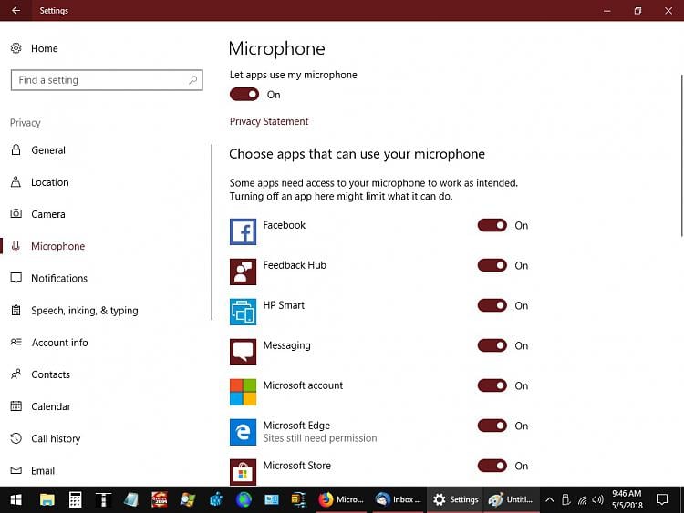This screenshot has height=513, width=684.
Task: Open the Privacy Statement link
Action: [269, 121]
